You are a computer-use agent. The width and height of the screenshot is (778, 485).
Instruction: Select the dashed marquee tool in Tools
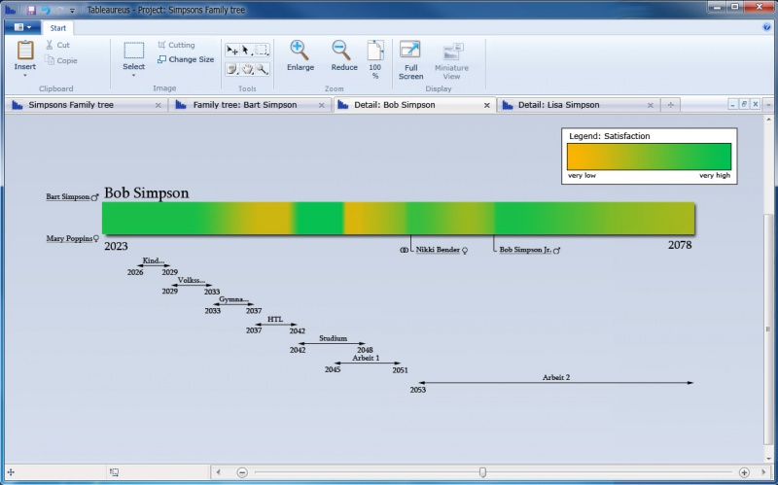(x=262, y=51)
